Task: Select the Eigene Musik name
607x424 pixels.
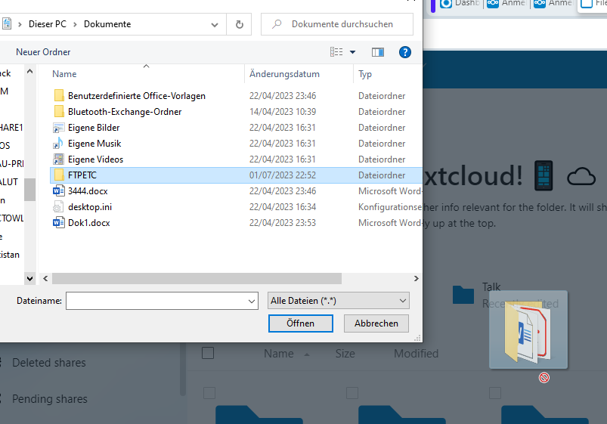Action: coord(94,144)
